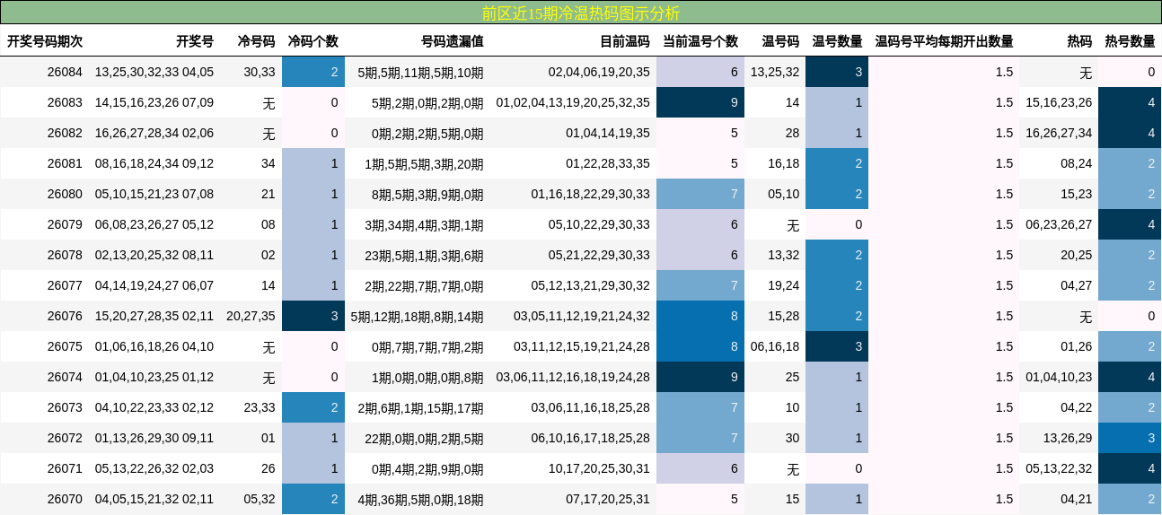Click winning numbers 13,25,30,32,33 04,05
Screen dimensions: 1162x515
tap(154, 72)
